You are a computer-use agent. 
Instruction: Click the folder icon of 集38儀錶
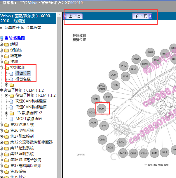click(x=6, y=172)
